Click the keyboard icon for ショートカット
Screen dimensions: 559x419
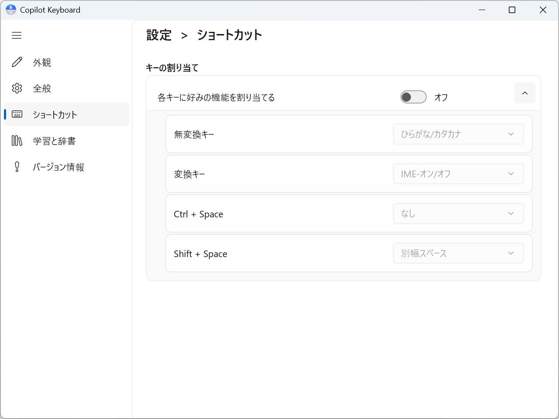click(x=17, y=114)
